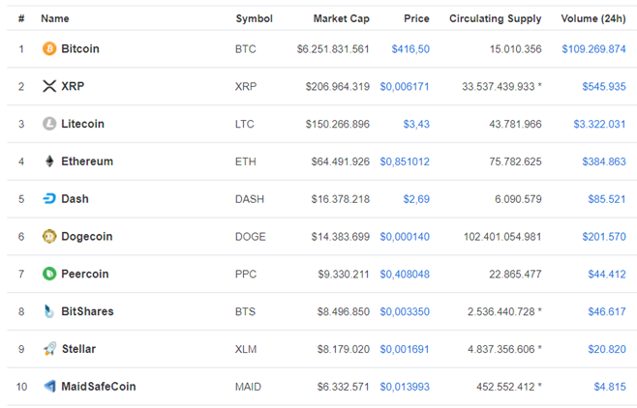Viewport: 637px width, 408px height.
Task: Sort by the Symbol column header
Action: coord(255,18)
